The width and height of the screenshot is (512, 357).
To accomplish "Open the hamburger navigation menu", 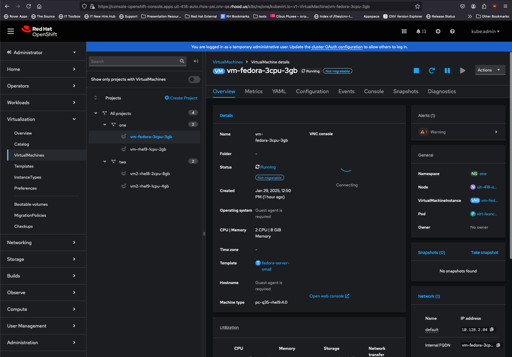I will coord(11,31).
